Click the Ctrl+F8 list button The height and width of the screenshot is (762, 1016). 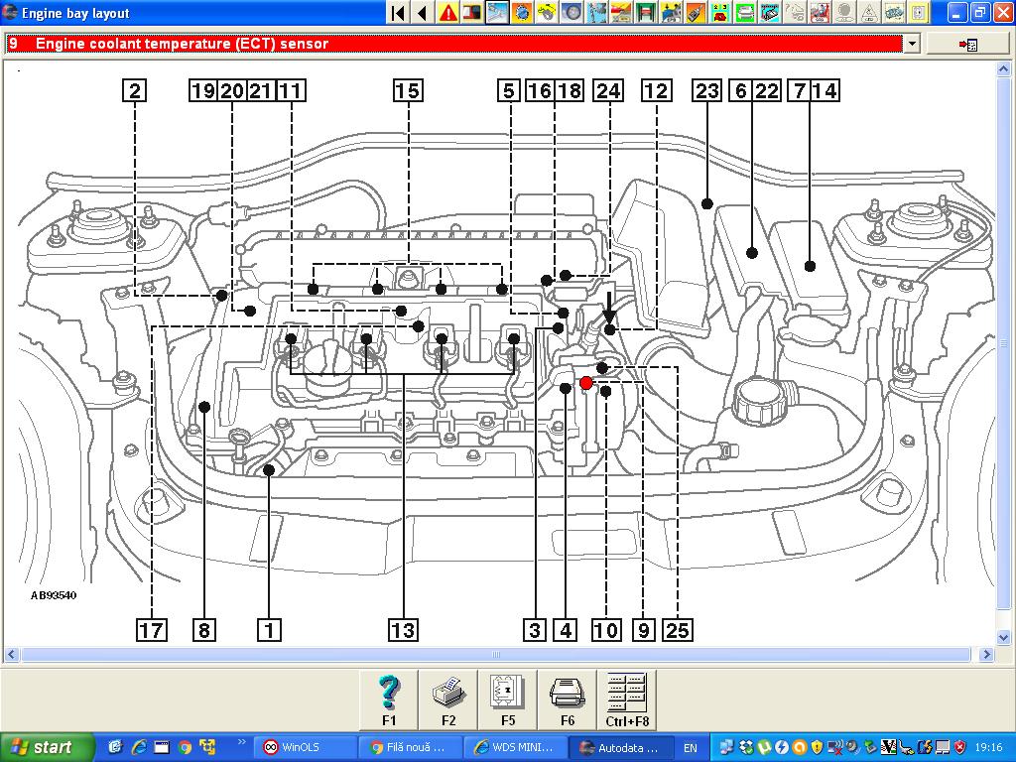(x=627, y=699)
